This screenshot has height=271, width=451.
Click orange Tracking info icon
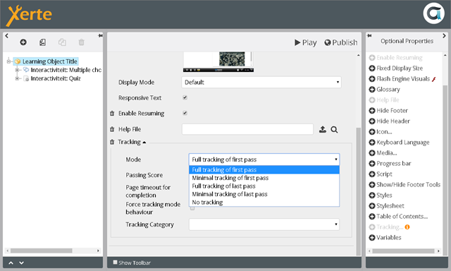coord(407,227)
